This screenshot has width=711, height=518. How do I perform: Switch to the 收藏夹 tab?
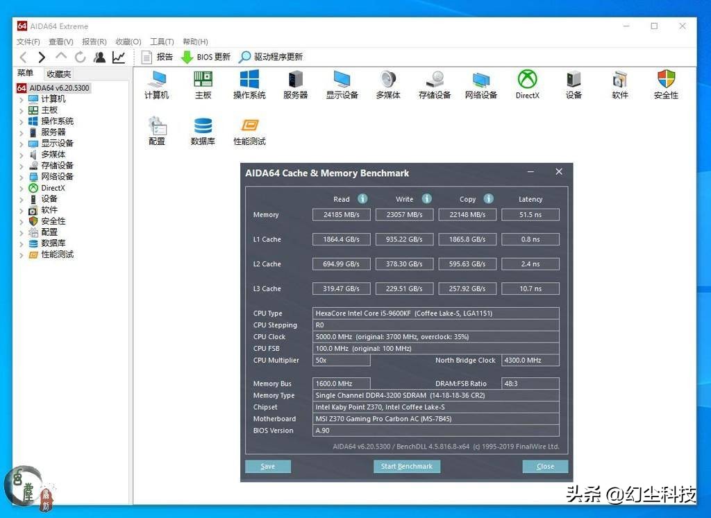click(x=58, y=74)
